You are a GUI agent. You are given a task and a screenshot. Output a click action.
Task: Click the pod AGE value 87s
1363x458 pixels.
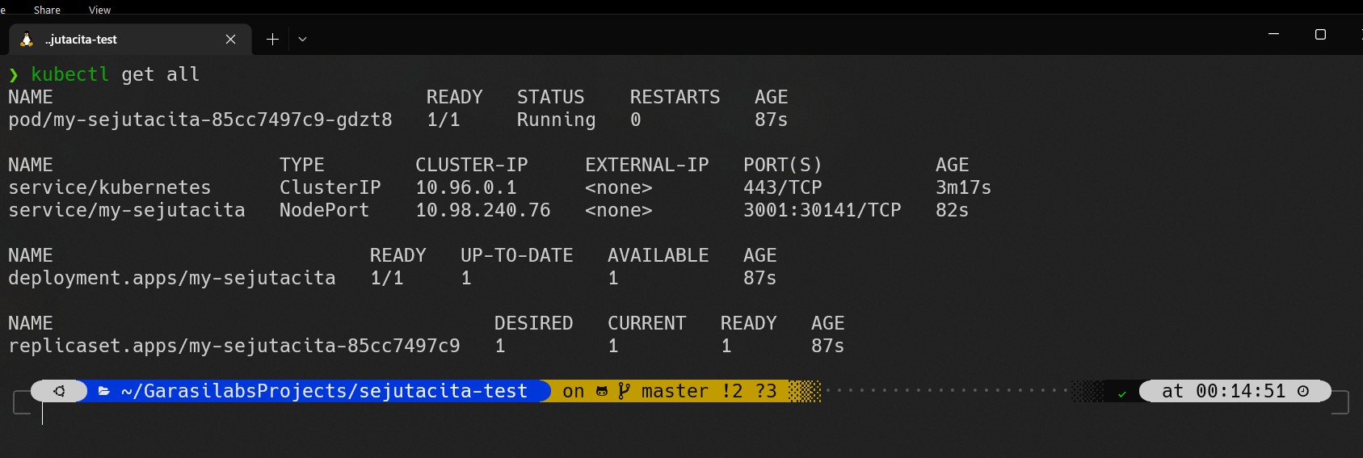pyautogui.click(x=772, y=120)
